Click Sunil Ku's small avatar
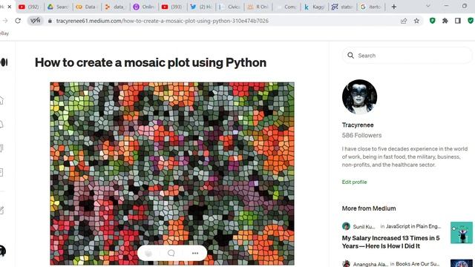475x267 pixels. (x=347, y=226)
